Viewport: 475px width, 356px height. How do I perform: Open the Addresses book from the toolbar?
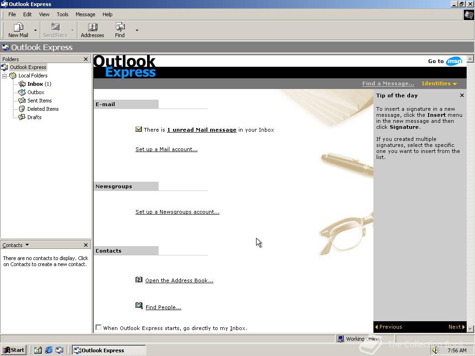coord(92,30)
